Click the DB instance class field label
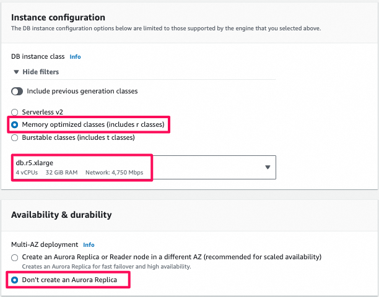Image resolution: width=379 pixels, height=297 pixels. 38,57
